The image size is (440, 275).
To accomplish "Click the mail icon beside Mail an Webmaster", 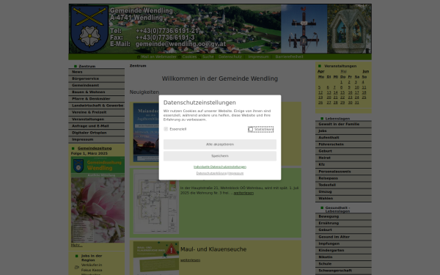I will pyautogui.click(x=139, y=57).
